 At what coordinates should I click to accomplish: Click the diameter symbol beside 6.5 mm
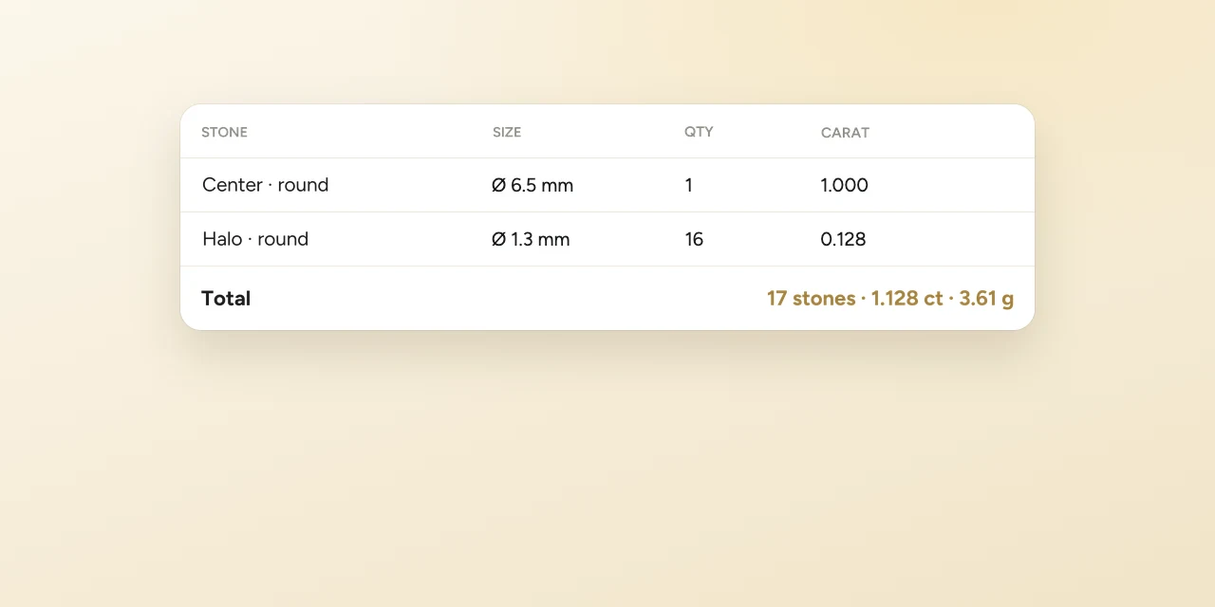coord(499,186)
